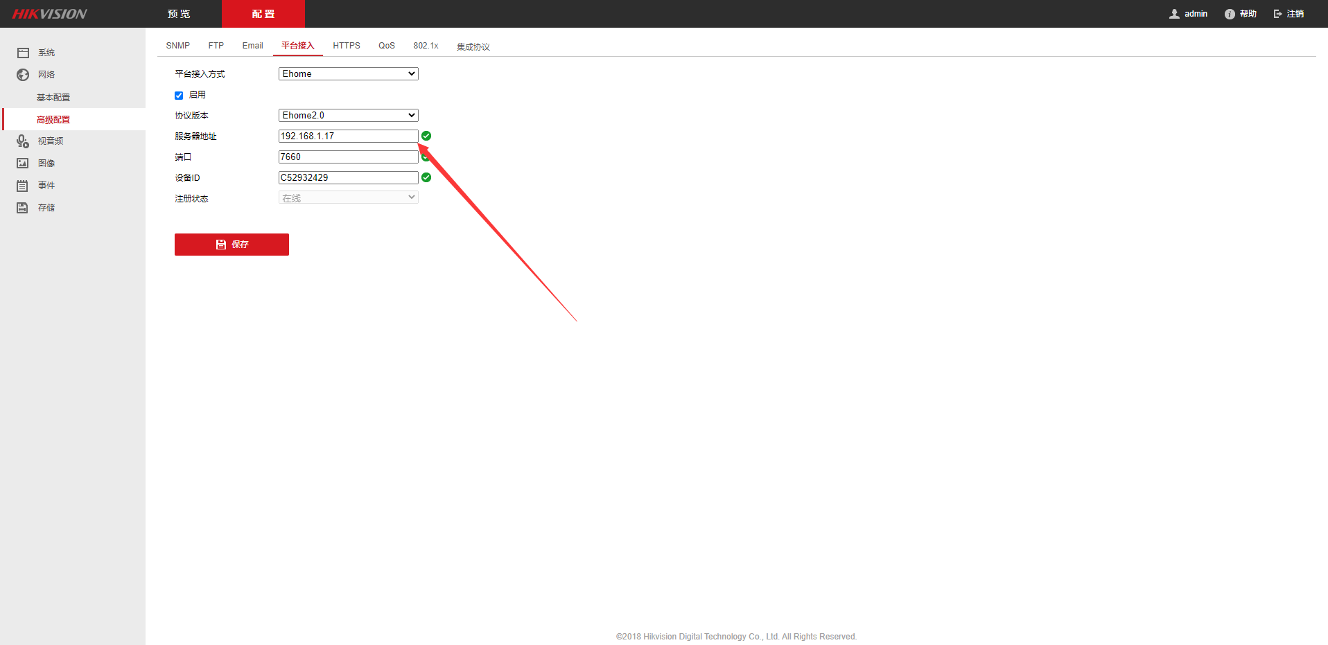Screen dimensions: 1328x645
Task: Switch to the QoS tab
Action: (387, 46)
